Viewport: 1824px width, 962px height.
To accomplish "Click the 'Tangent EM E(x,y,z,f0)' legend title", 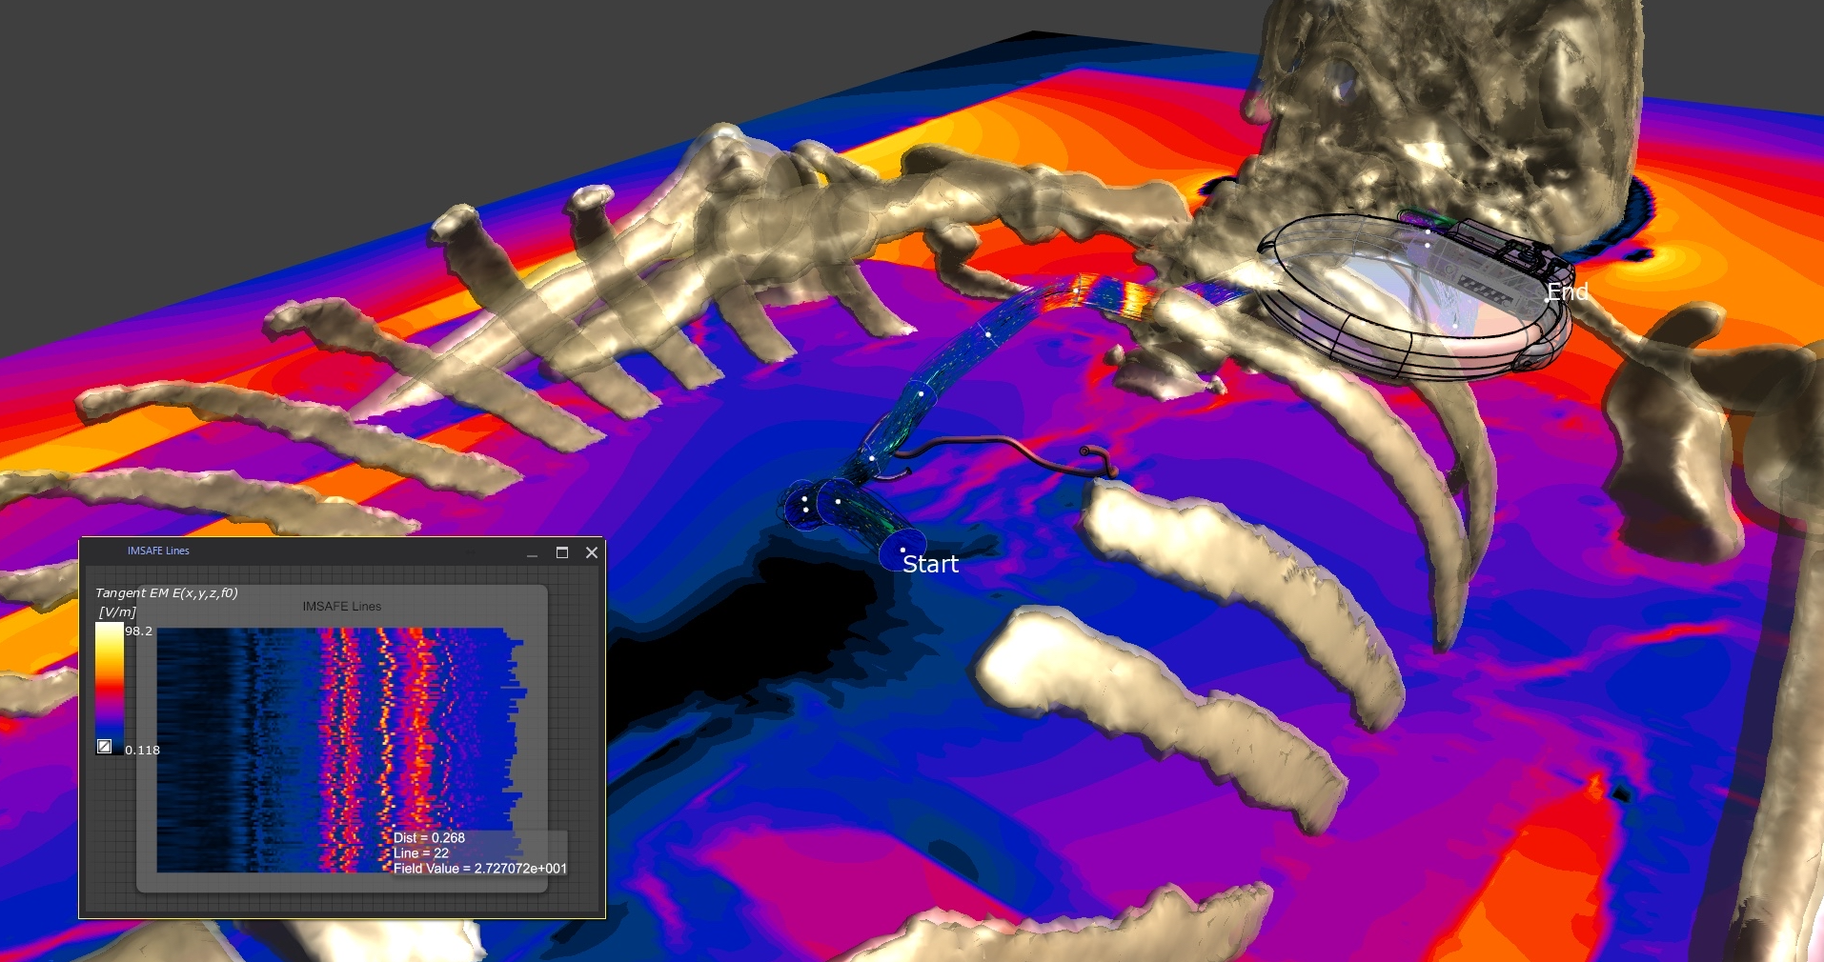I will pos(167,592).
